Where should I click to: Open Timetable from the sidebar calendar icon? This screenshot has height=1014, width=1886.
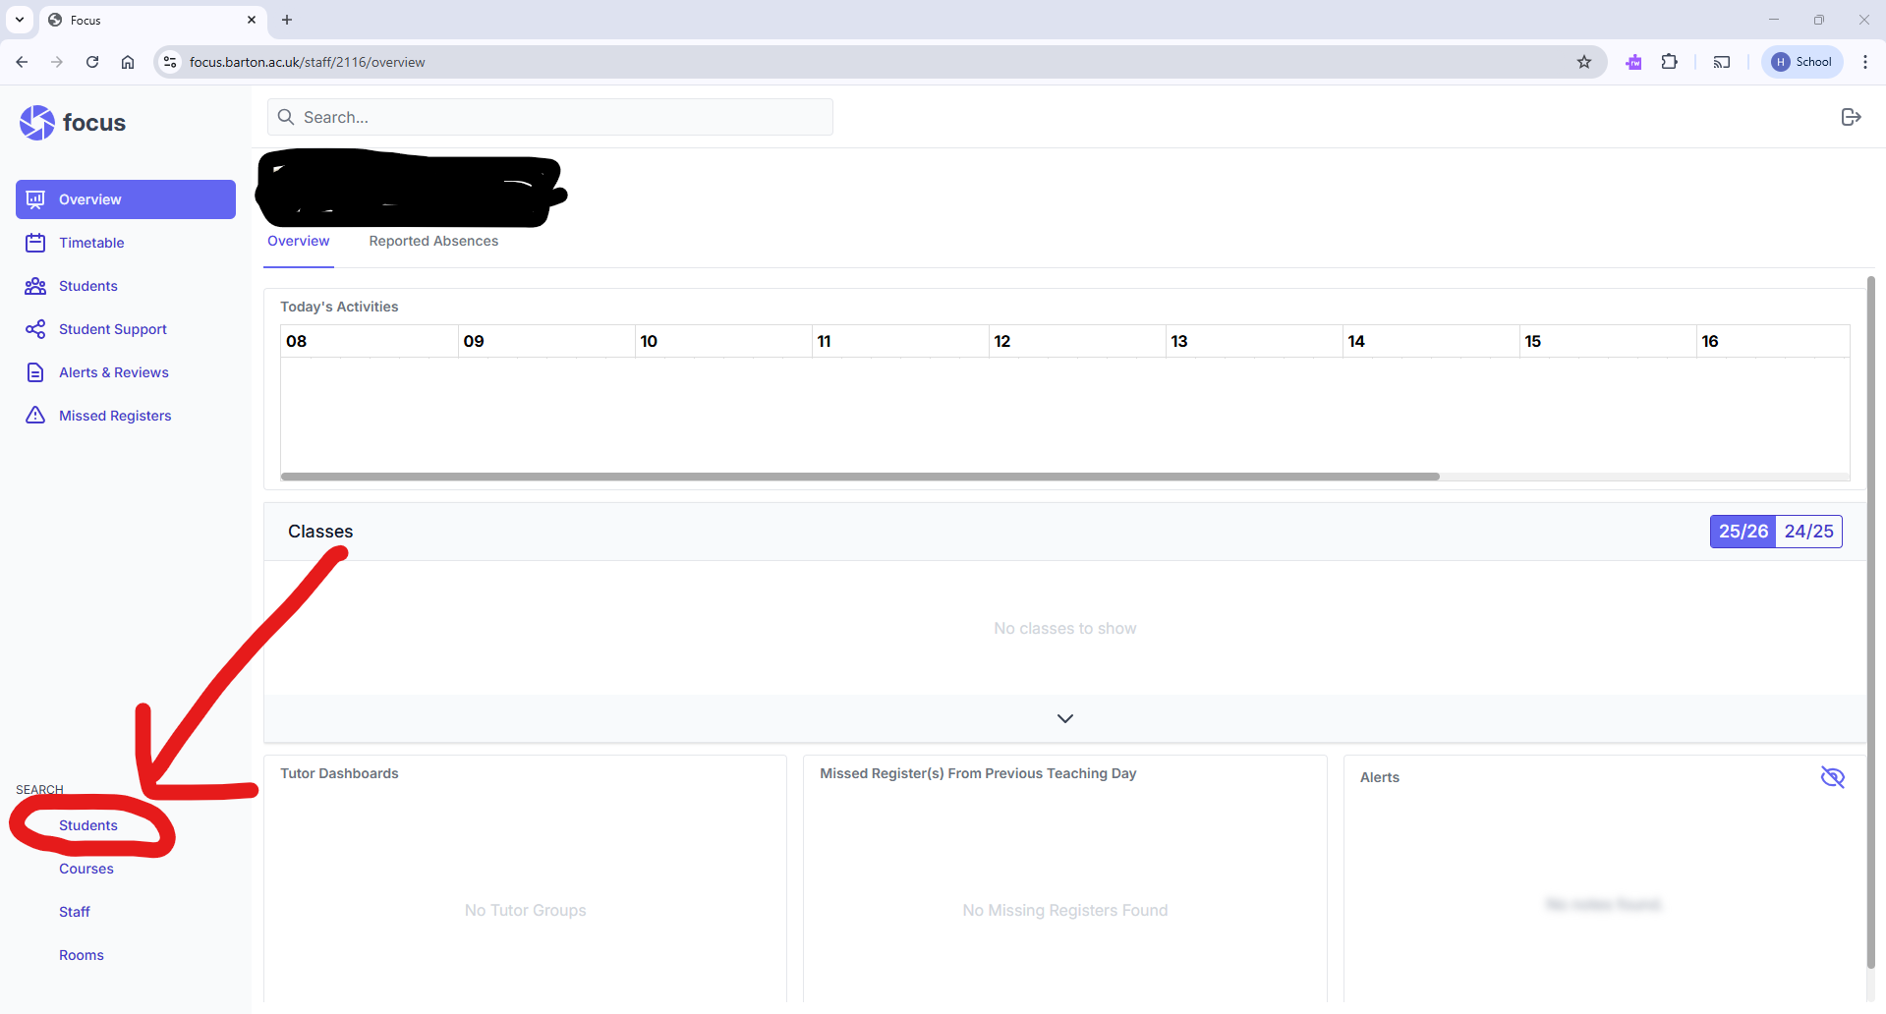point(35,243)
